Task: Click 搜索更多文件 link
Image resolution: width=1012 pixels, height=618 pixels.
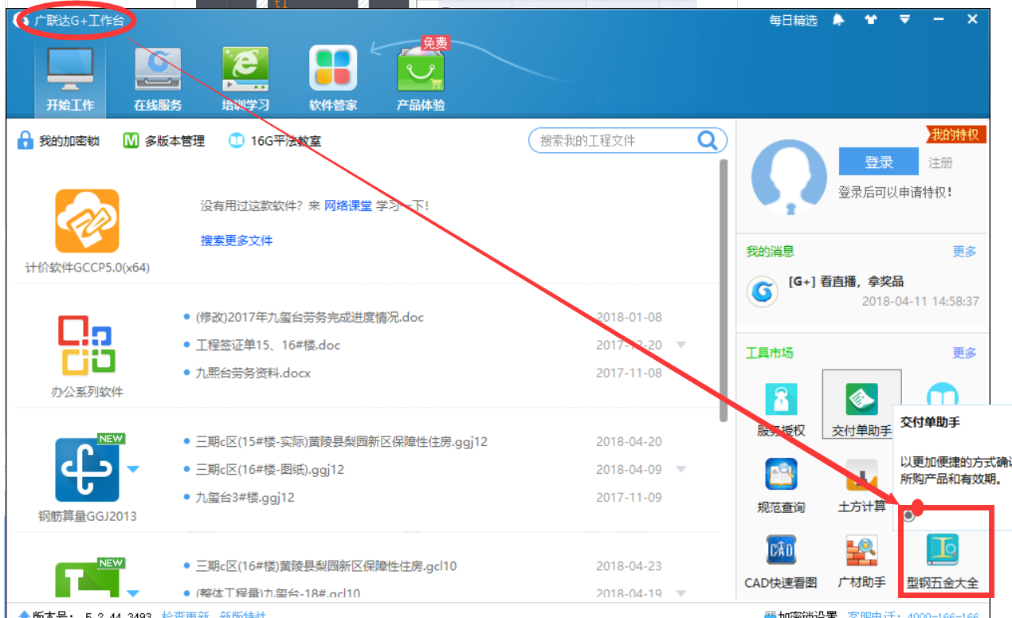Action: pos(237,241)
